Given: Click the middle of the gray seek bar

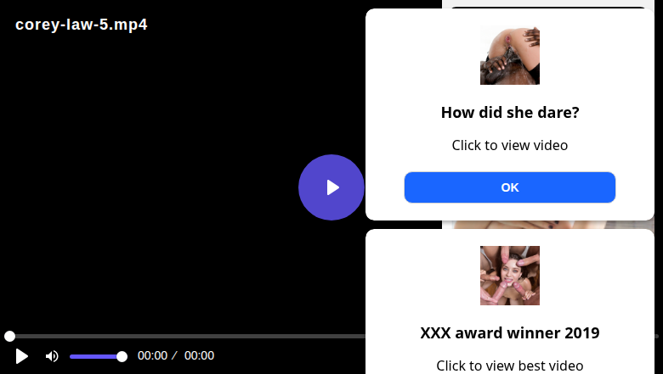Looking at the screenshot, I should (187, 336).
